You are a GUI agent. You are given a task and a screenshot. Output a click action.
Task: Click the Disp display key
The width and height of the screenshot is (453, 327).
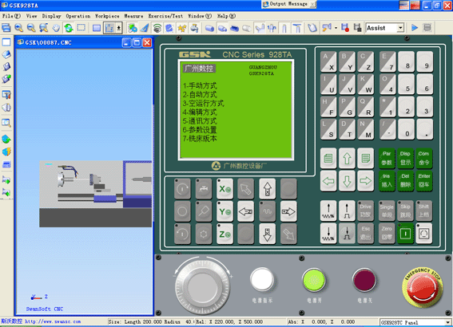pos(405,158)
